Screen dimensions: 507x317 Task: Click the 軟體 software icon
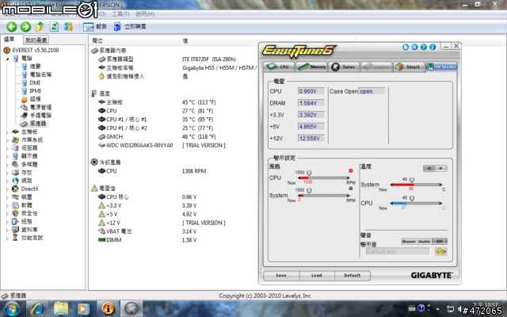pyautogui.click(x=15, y=205)
